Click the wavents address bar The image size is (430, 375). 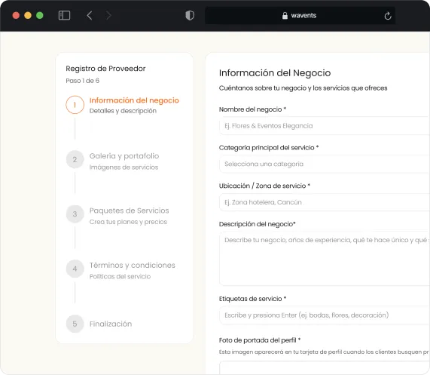pos(300,16)
